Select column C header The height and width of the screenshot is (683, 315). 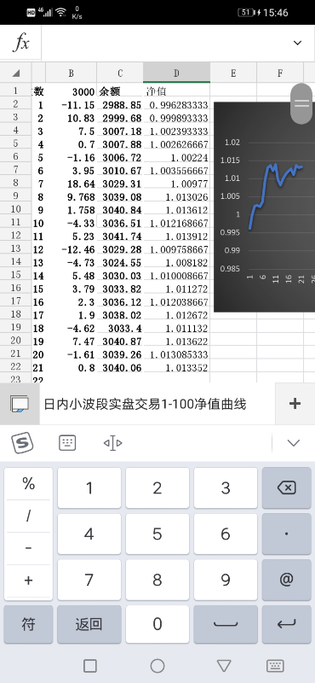pyautogui.click(x=120, y=73)
